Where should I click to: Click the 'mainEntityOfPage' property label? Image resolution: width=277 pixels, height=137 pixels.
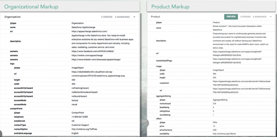pyautogui.click(x=164, y=61)
